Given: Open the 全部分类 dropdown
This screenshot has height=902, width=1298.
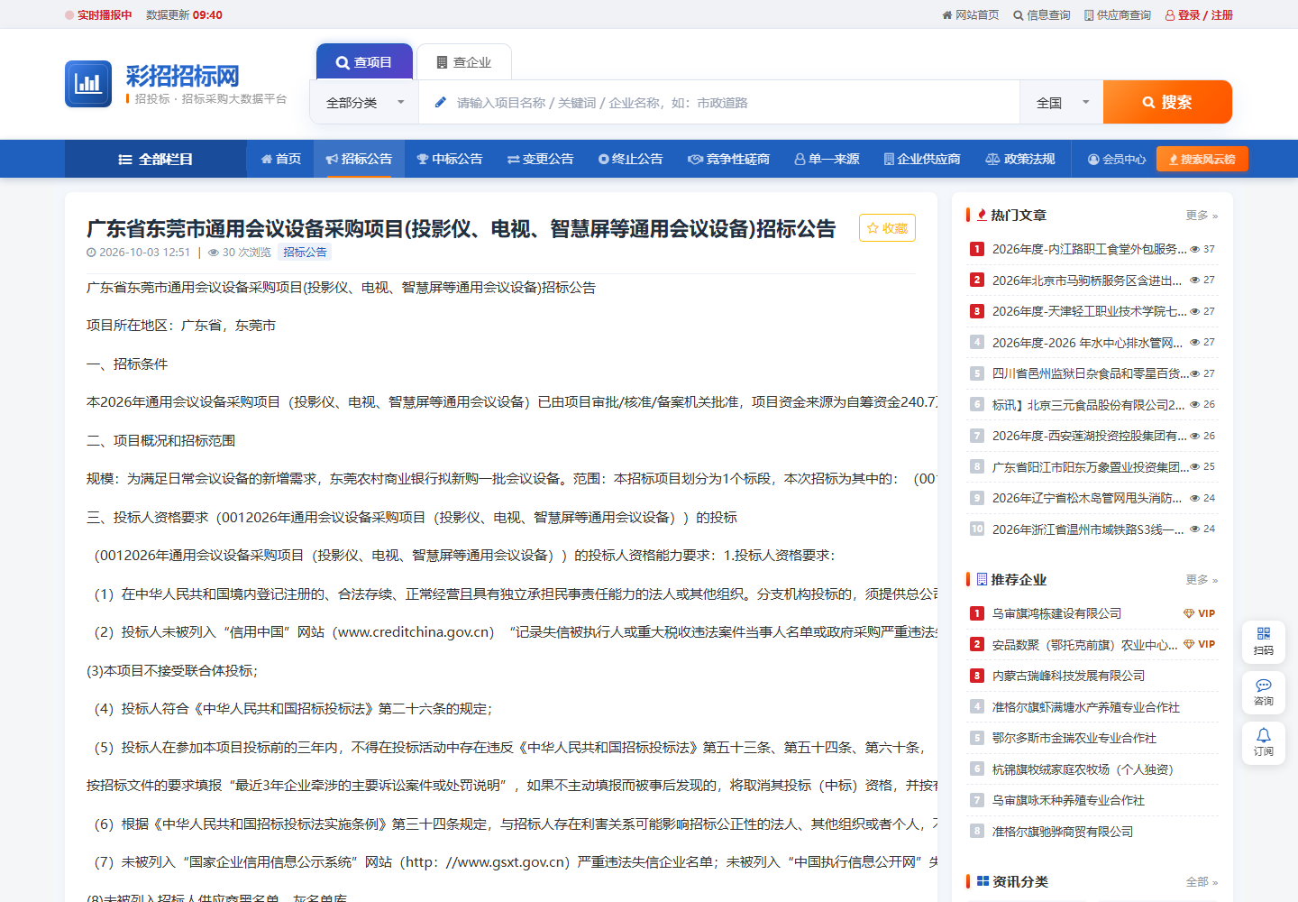Looking at the screenshot, I should pyautogui.click(x=365, y=103).
